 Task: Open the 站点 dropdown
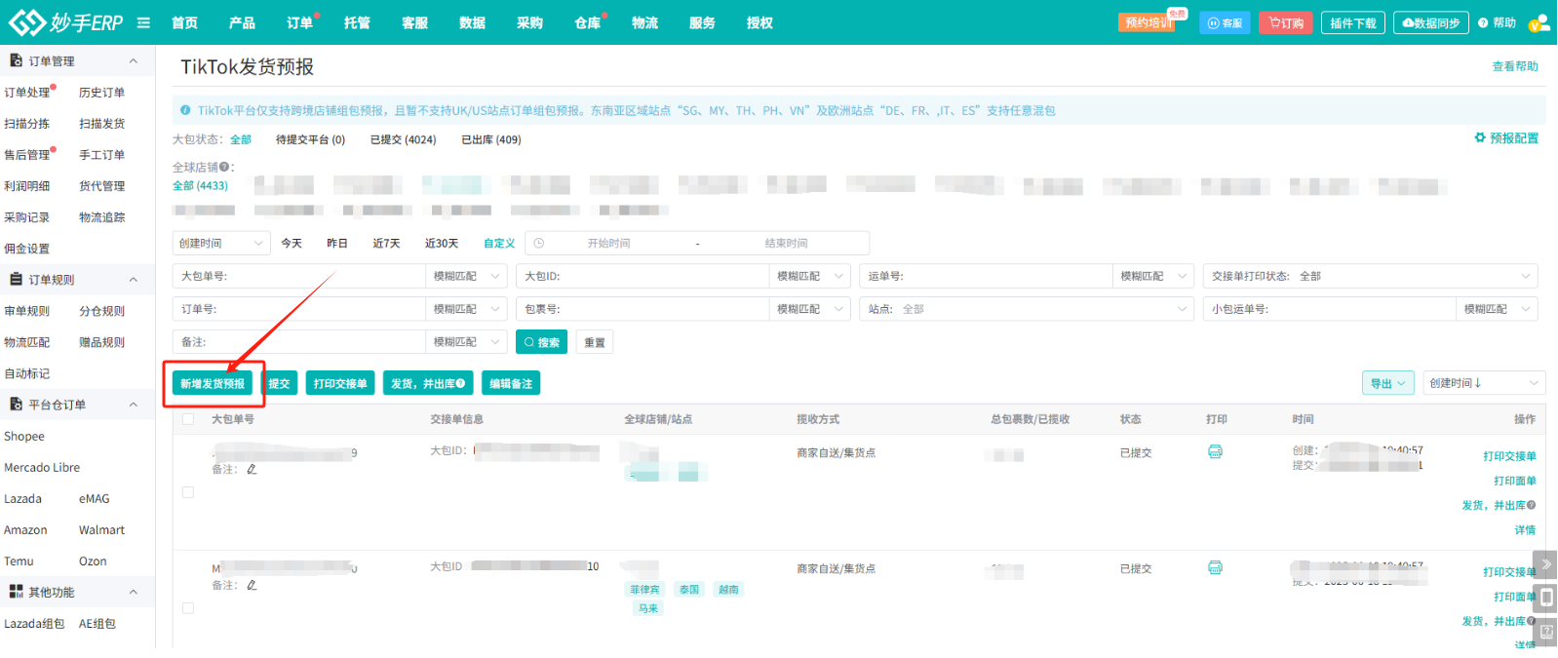click(x=1027, y=309)
